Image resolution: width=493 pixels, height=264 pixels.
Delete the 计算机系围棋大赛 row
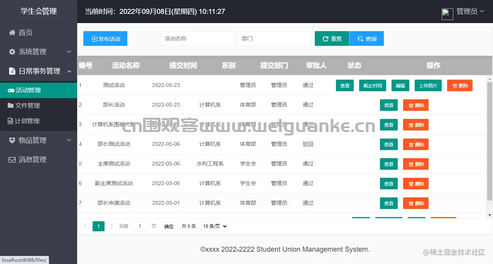pos(416,125)
